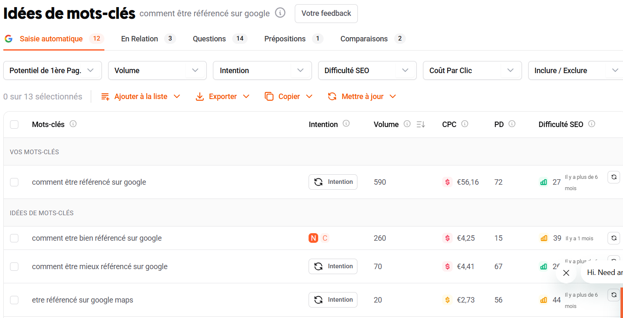Close the chat widget popup

(x=566, y=272)
